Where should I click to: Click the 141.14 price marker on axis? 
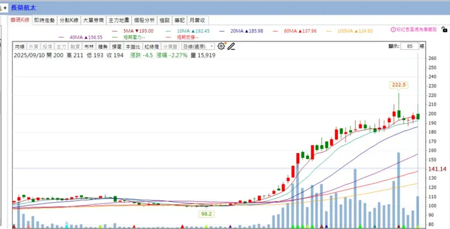point(437,169)
